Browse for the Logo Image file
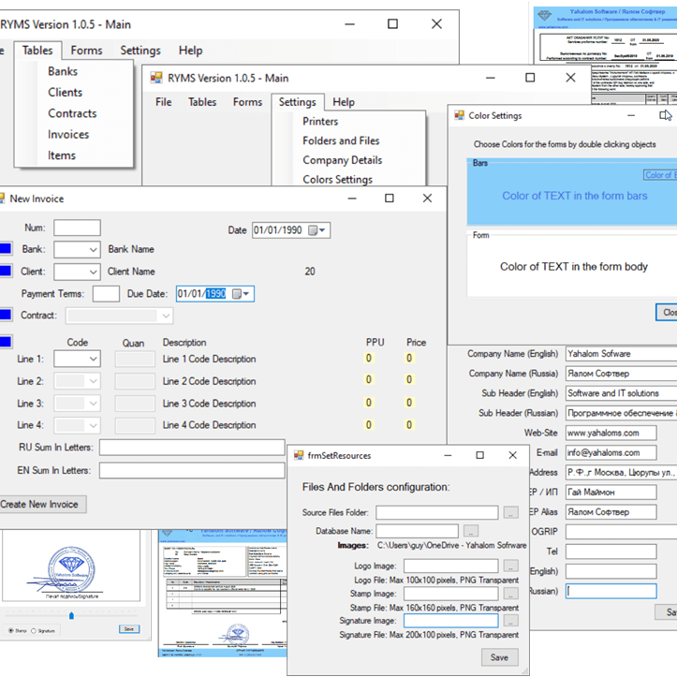 coord(510,567)
